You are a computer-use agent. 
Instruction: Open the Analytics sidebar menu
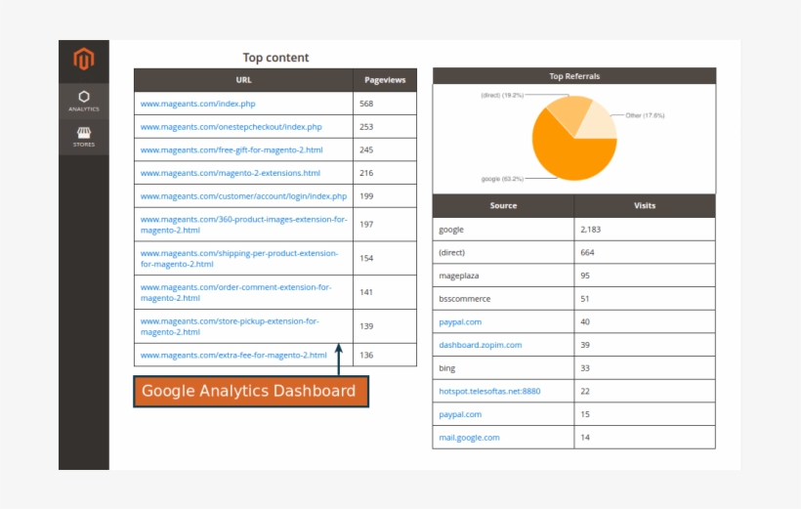84,102
